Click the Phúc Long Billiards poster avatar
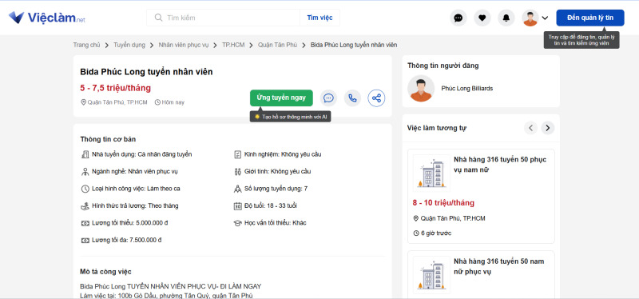 (x=421, y=88)
